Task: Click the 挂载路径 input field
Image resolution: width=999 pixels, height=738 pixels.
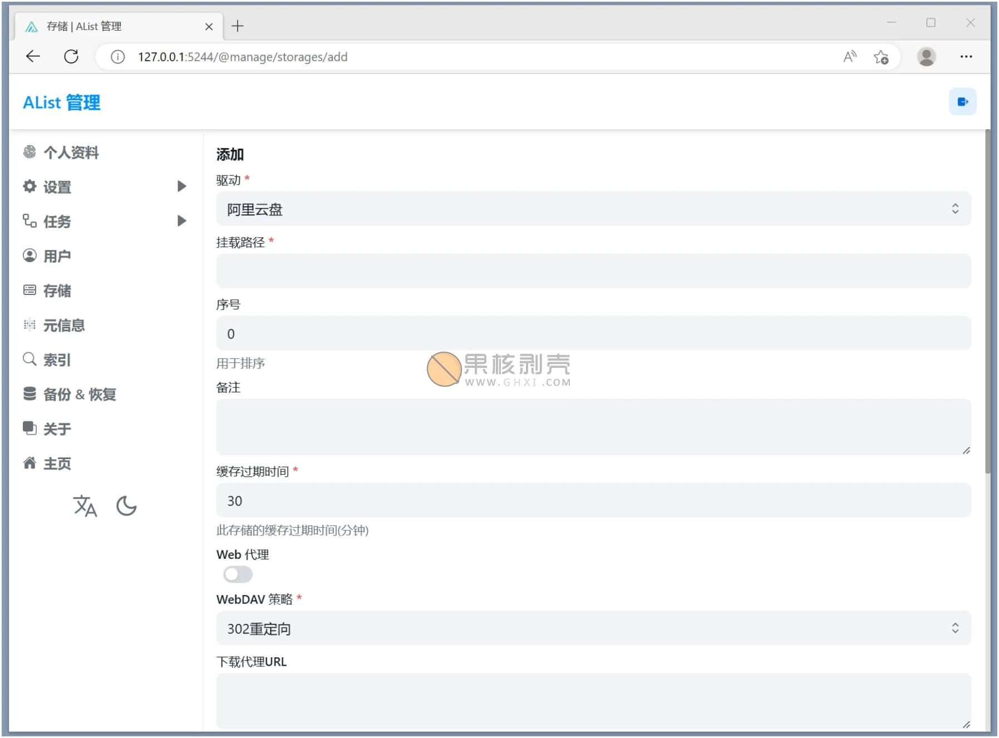Action: [592, 270]
